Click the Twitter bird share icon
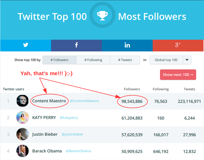This screenshot has height=160, width=204. (25, 45)
